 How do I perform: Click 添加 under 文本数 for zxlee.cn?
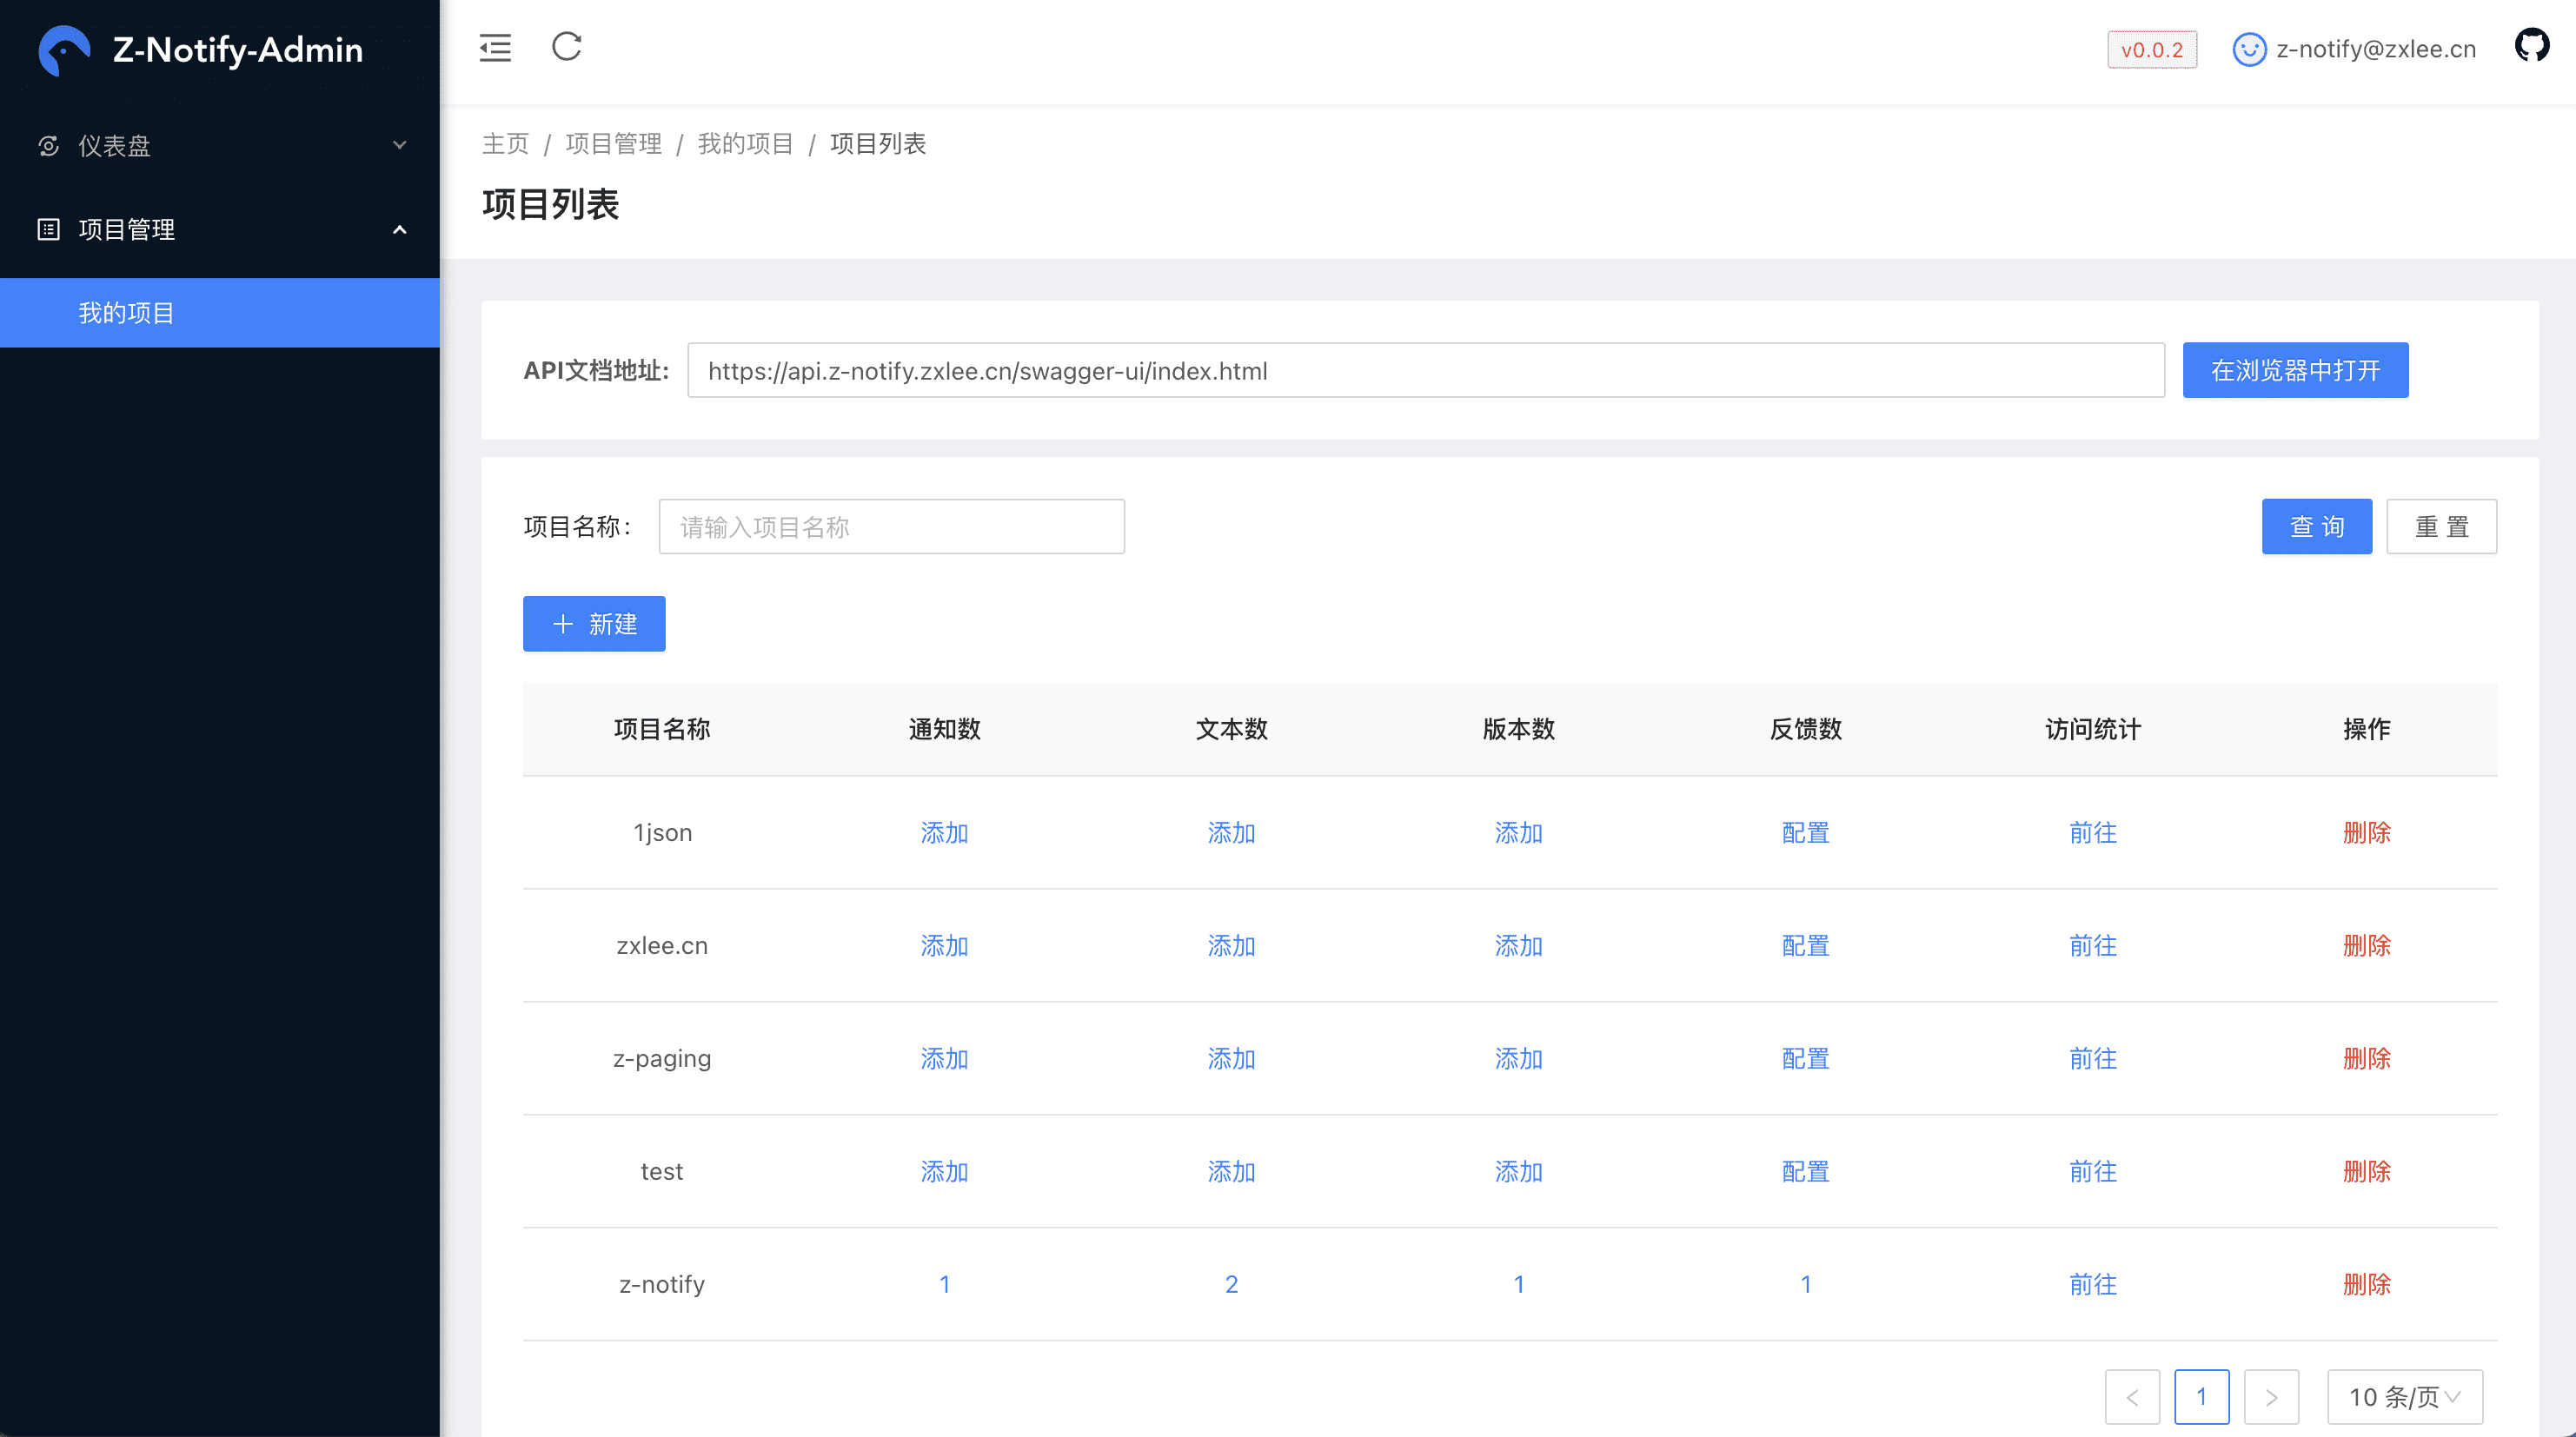(1231, 946)
